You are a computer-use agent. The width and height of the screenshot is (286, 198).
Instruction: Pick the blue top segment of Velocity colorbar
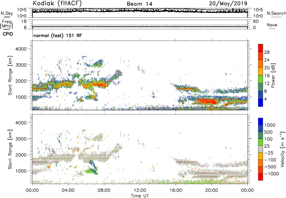(x=261, y=122)
